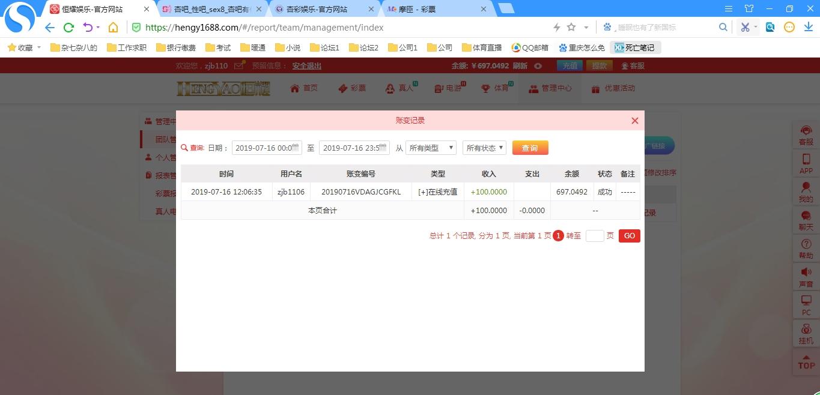Click the start date field 2019-07-16 00:0
The image size is (820, 395).
point(267,148)
